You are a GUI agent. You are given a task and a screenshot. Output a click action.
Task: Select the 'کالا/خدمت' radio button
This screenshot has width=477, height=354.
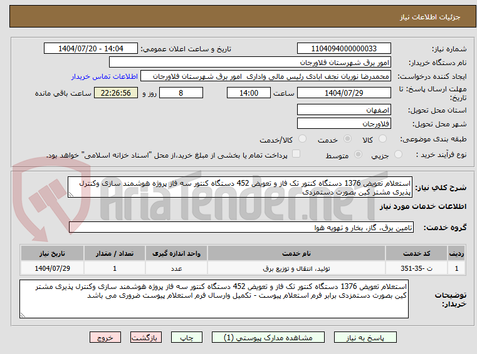[302, 139]
